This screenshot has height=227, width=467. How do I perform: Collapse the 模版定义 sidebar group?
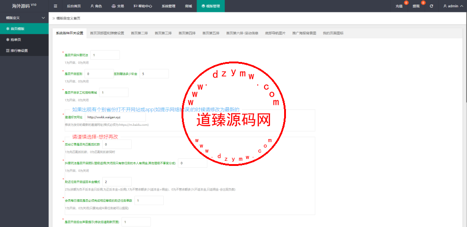tap(24, 18)
